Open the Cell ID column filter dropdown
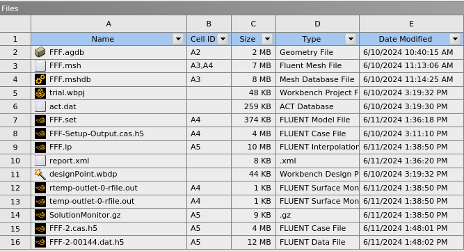Screen dimensions: 464x251 pos(223,39)
